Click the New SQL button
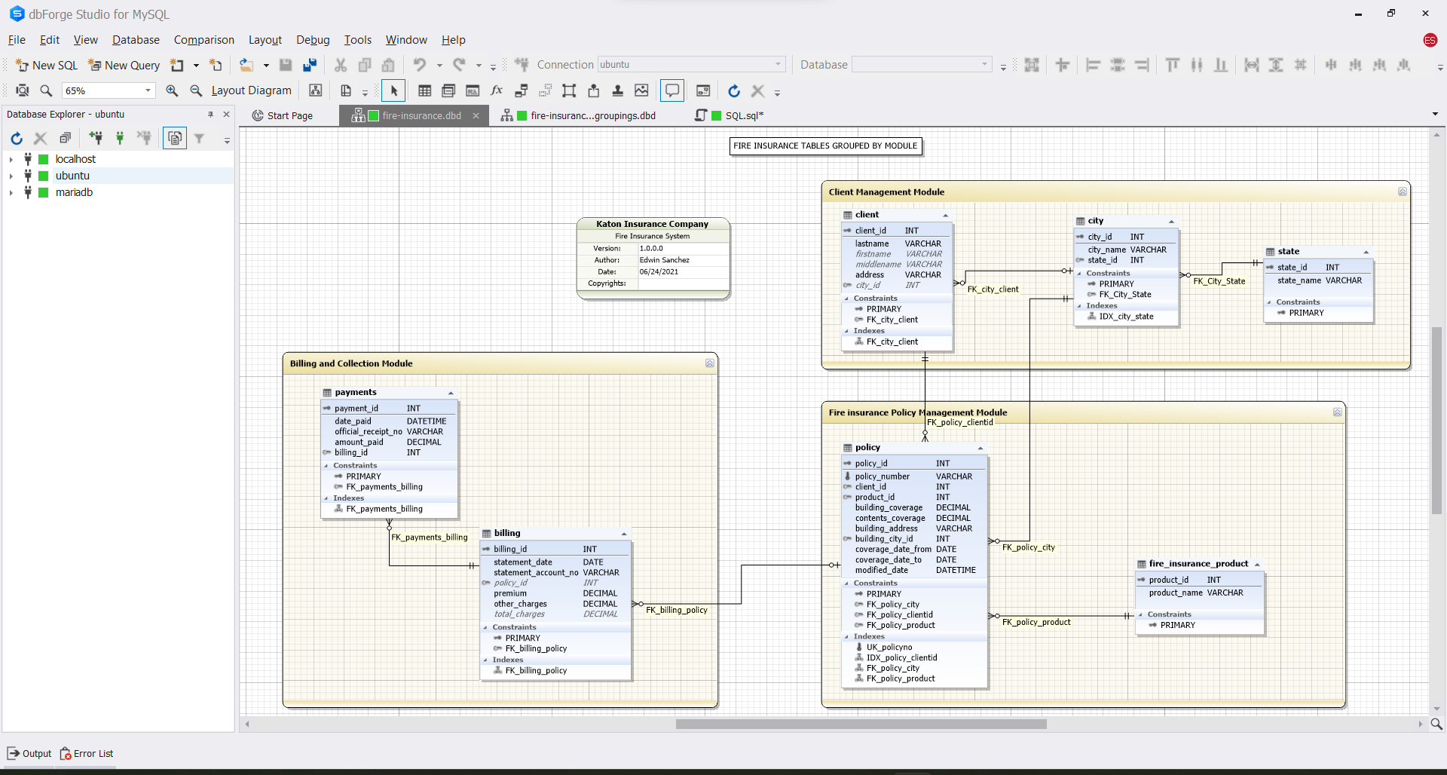This screenshot has width=1447, height=775. click(x=47, y=66)
